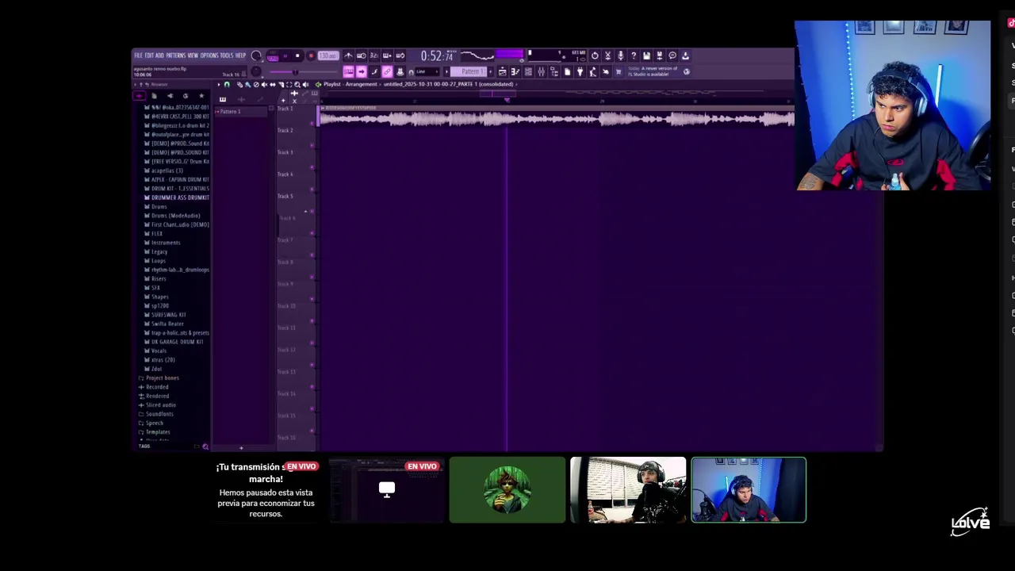Open browser files document tab
The image size is (1015, 571).
(x=154, y=96)
